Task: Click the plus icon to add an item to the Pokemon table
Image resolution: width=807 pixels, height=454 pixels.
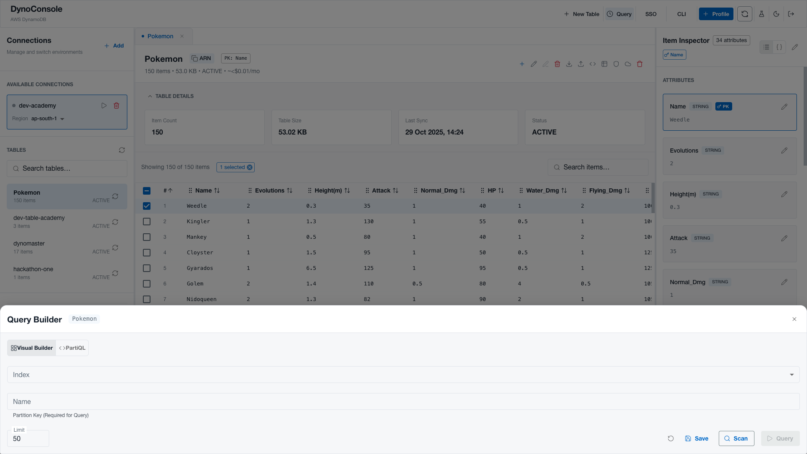Action: click(522, 64)
